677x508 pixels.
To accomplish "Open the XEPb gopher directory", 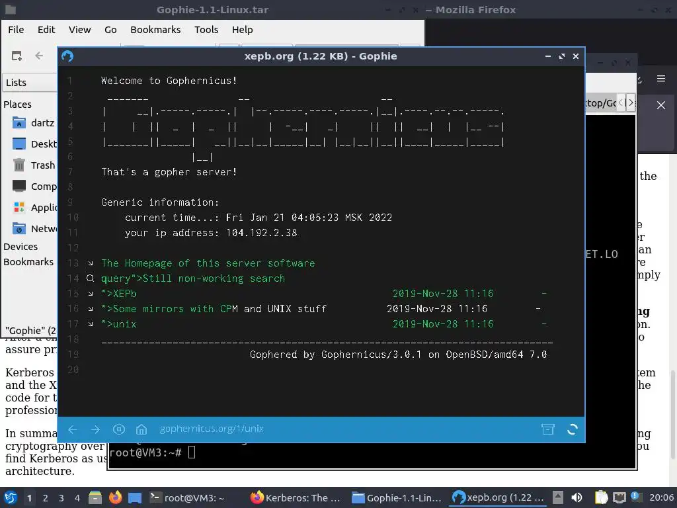I will pyautogui.click(x=119, y=294).
